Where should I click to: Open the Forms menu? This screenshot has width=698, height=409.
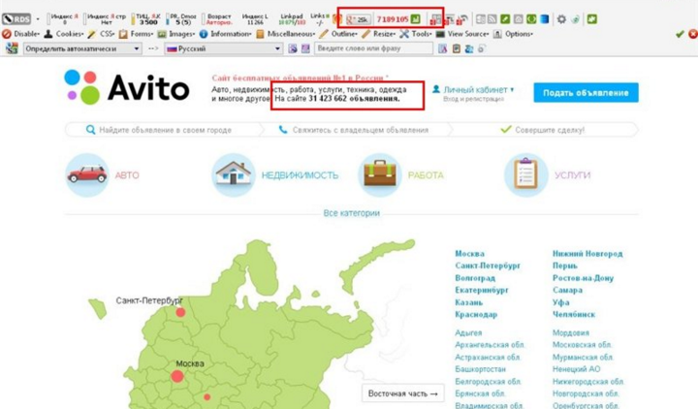pos(136,34)
